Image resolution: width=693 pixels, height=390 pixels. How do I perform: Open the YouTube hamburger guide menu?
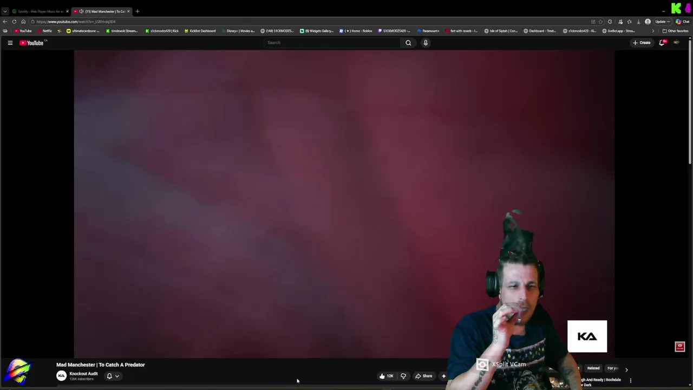click(10, 43)
